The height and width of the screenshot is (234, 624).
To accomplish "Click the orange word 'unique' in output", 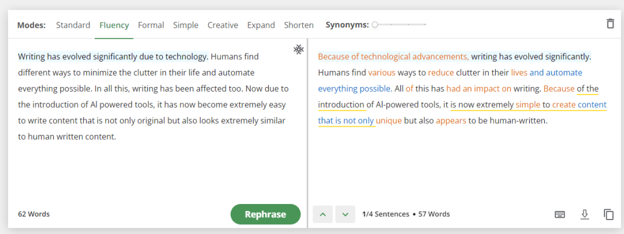I will pyautogui.click(x=389, y=121).
